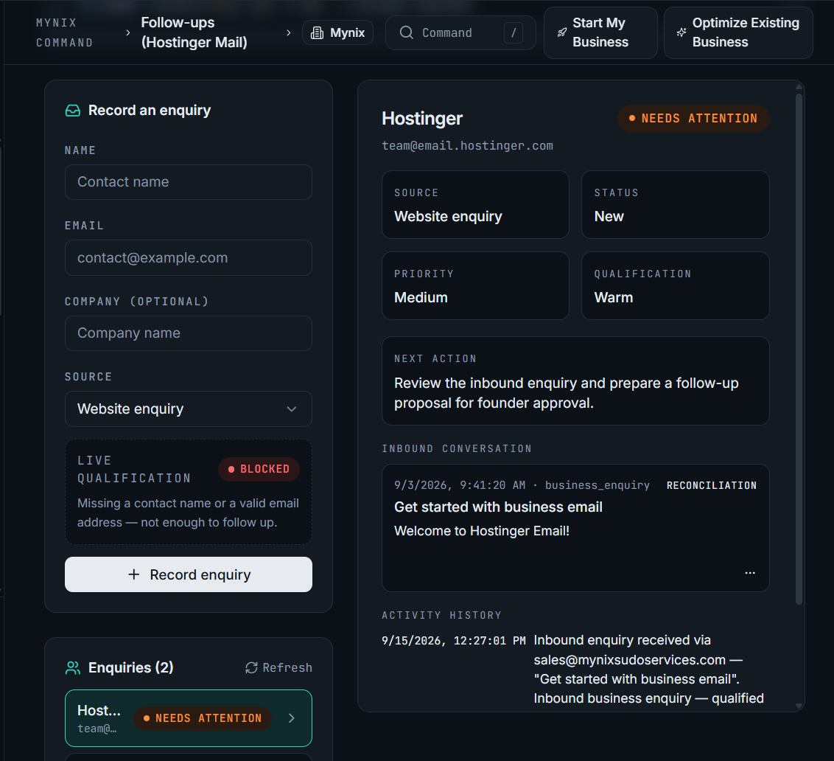
Task: Click scrollbar down arrow in detail panel
Action: tap(799, 706)
